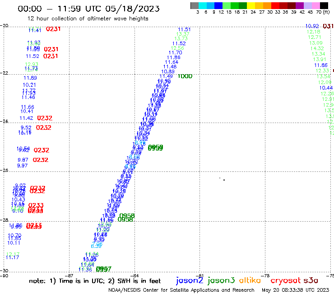
Task: Click the wave height value 11.70
Action: pyautogui.click(x=176, y=53)
